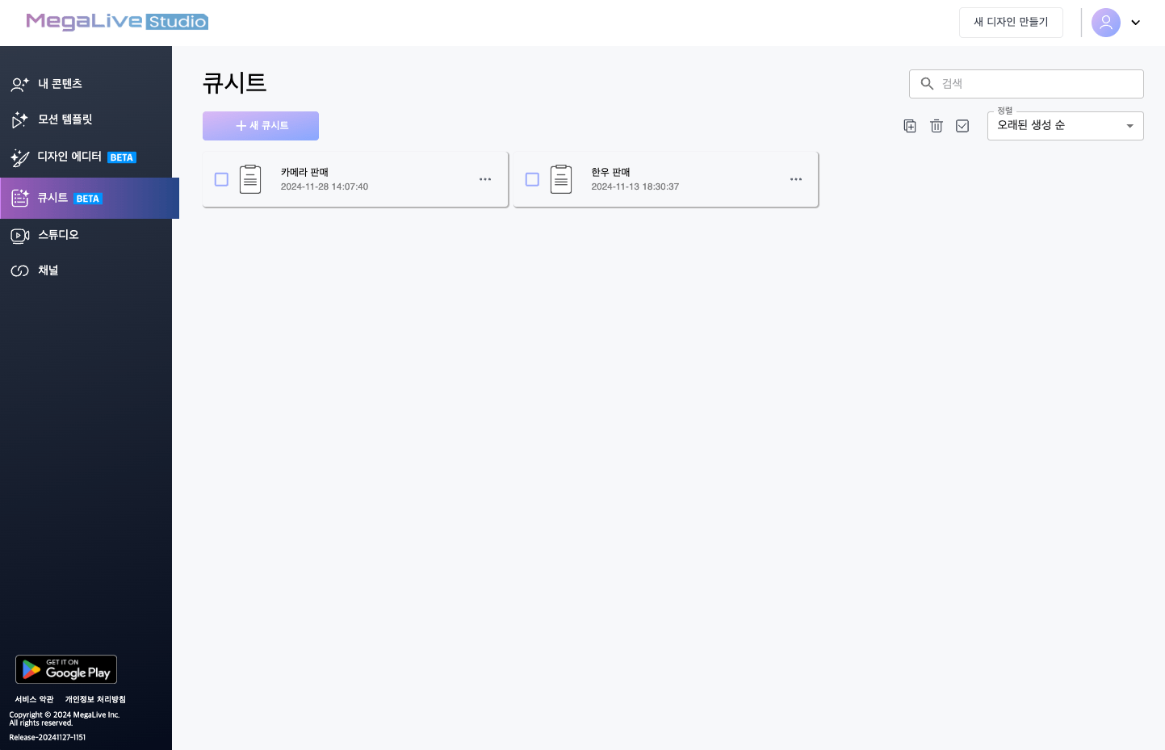Viewport: 1165px width, 750px height.
Task: Select 디자인 에디터 in the sidebar
Action: point(69,157)
